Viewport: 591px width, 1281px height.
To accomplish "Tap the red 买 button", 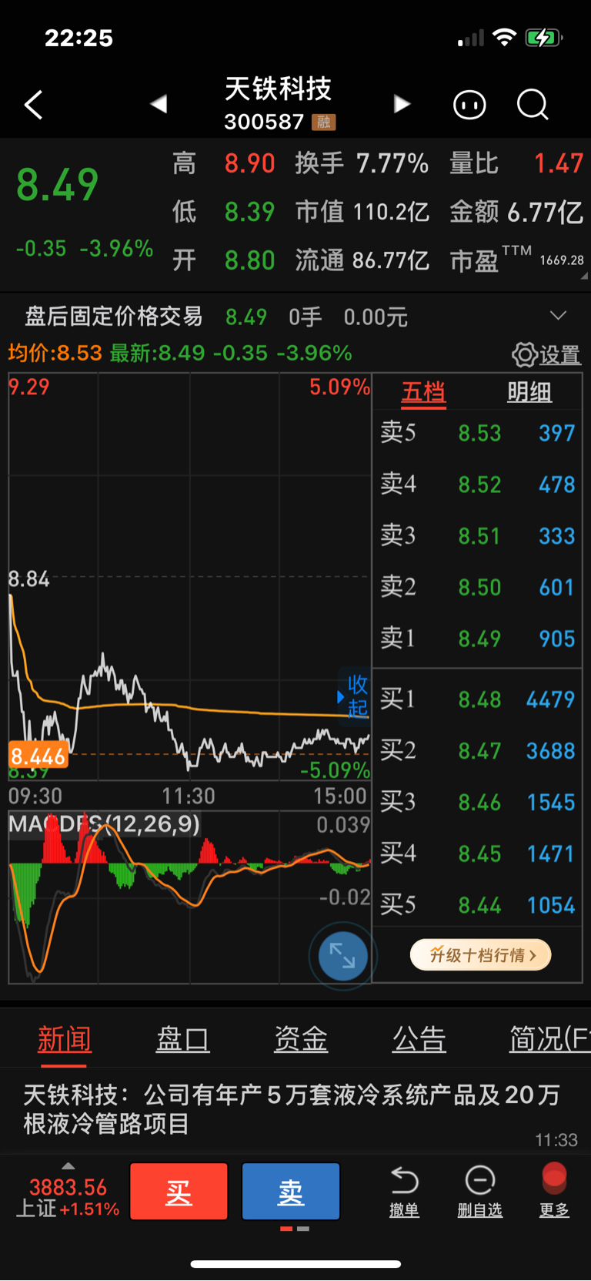I will tap(179, 1192).
